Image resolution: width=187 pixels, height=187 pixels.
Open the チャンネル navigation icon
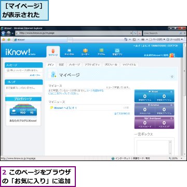69,52
